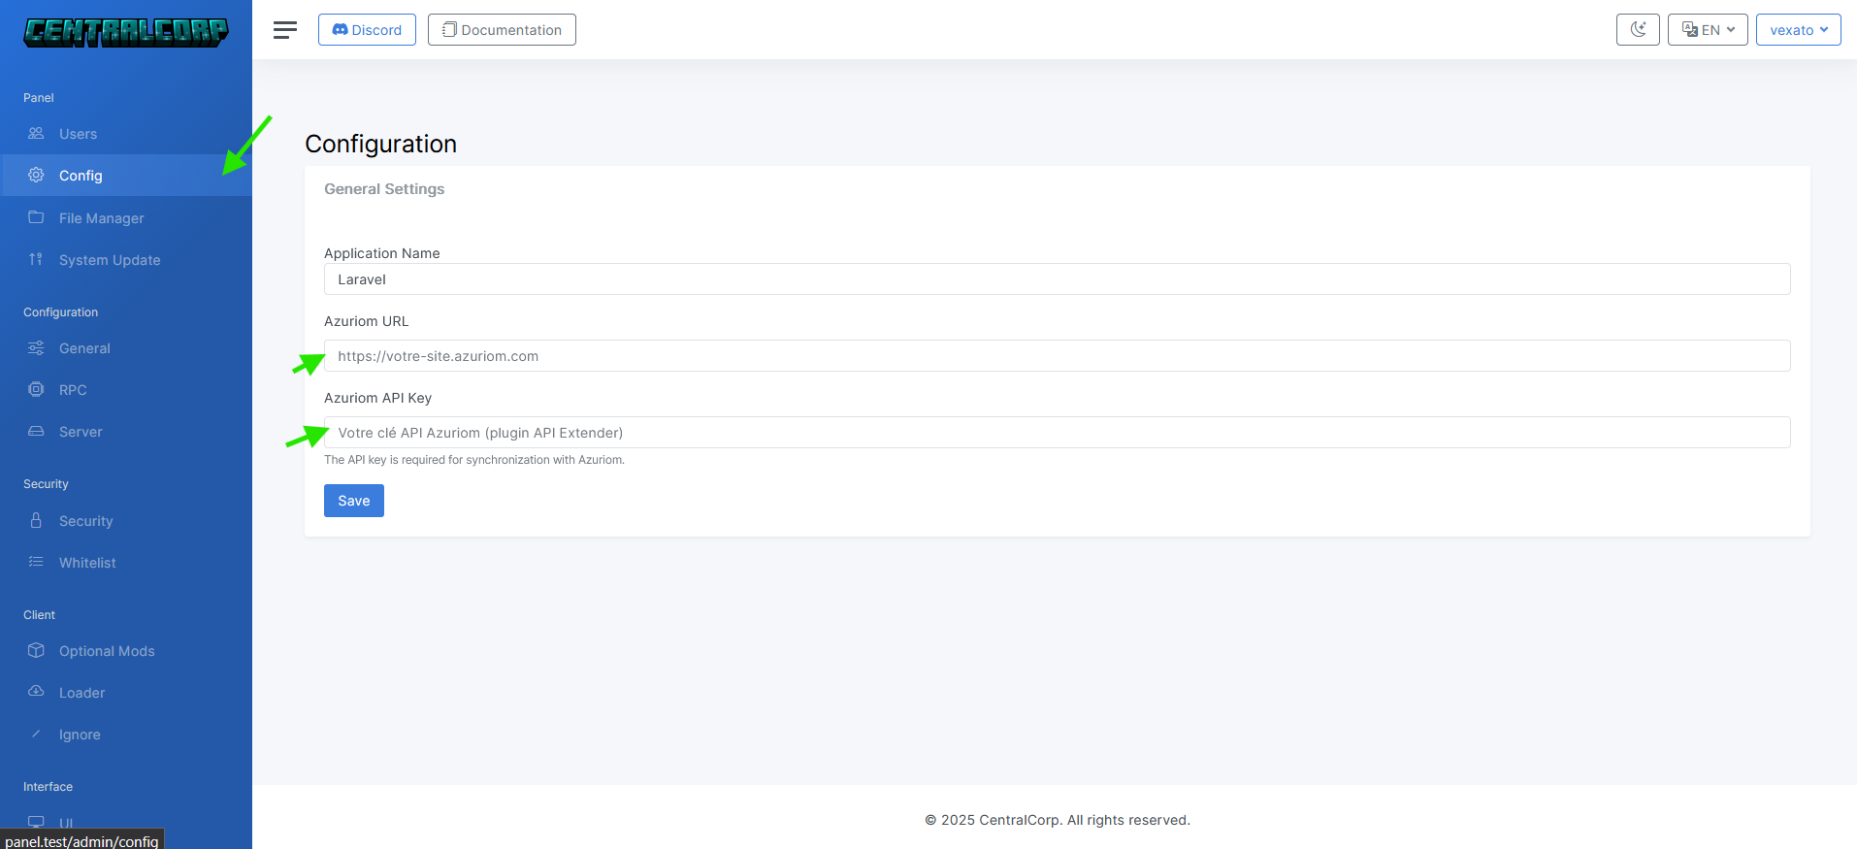This screenshot has height=849, width=1857.
Task: Open File Manager folder icon
Action: (x=36, y=217)
